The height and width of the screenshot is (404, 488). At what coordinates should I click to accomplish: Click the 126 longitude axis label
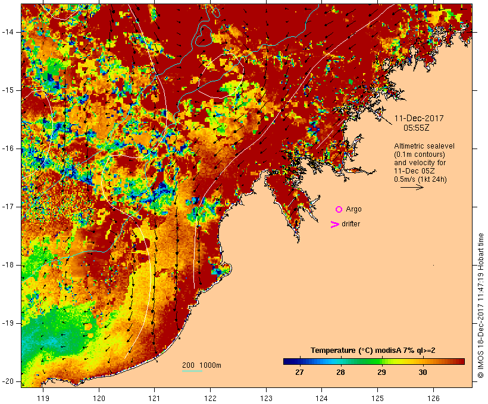coord(433,399)
